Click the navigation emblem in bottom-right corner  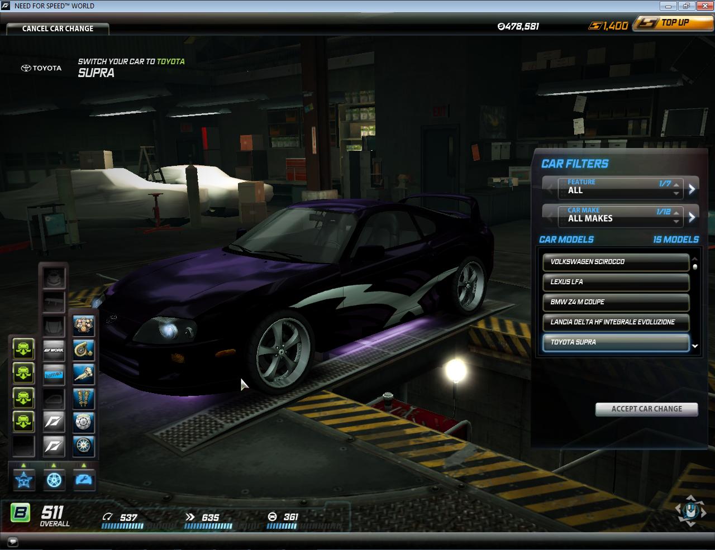click(x=691, y=510)
